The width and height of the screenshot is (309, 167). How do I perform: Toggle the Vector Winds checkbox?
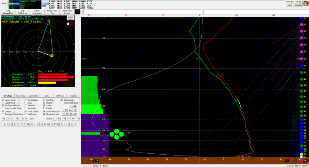click(x=3, y=100)
